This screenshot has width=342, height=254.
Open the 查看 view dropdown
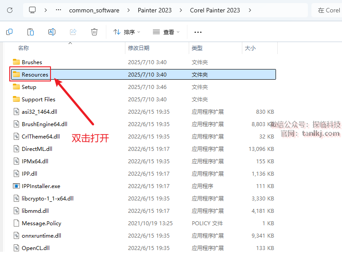[166, 32]
